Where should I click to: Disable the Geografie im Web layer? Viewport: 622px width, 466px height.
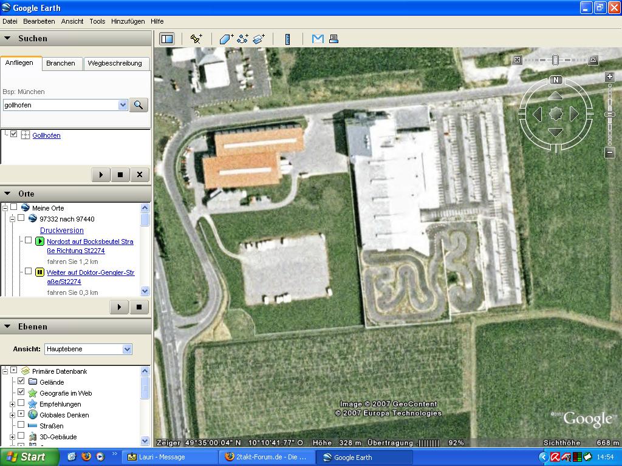21,393
